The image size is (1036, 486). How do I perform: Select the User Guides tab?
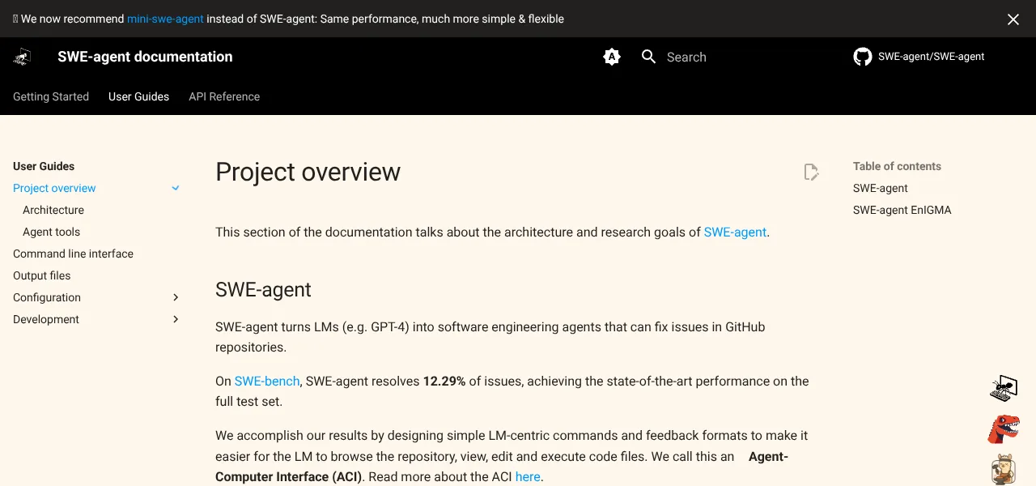click(138, 96)
